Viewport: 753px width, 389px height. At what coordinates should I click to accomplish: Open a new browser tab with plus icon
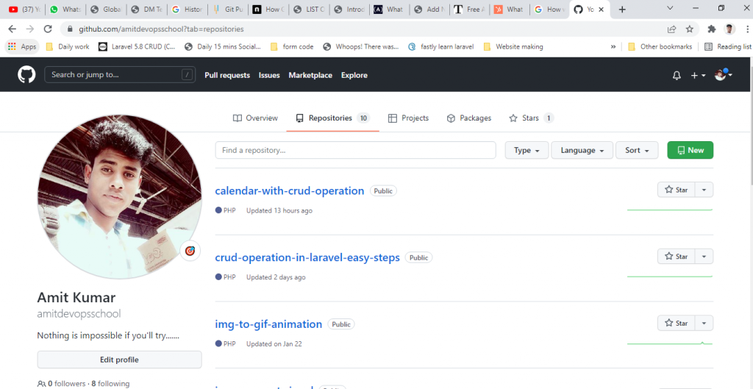click(622, 10)
